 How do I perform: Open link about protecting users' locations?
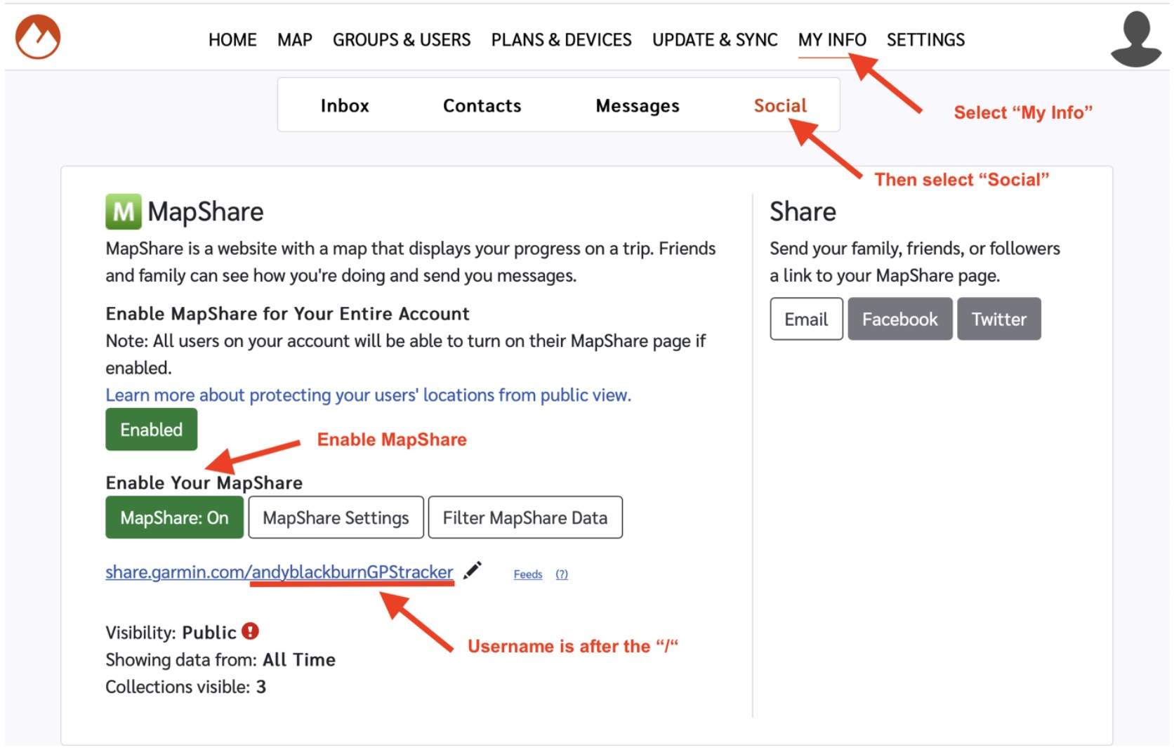coord(369,395)
